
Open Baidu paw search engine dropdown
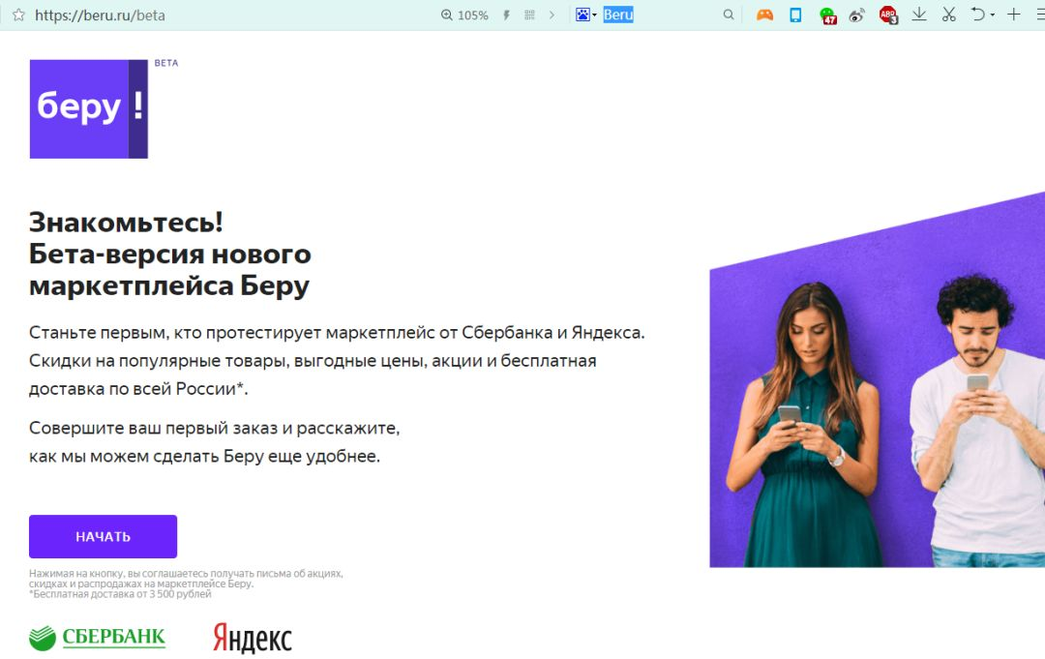point(585,15)
